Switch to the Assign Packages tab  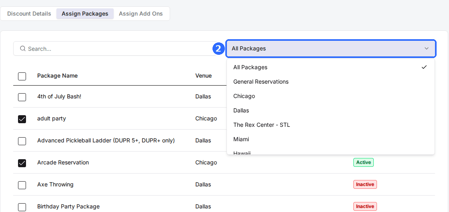tap(85, 14)
